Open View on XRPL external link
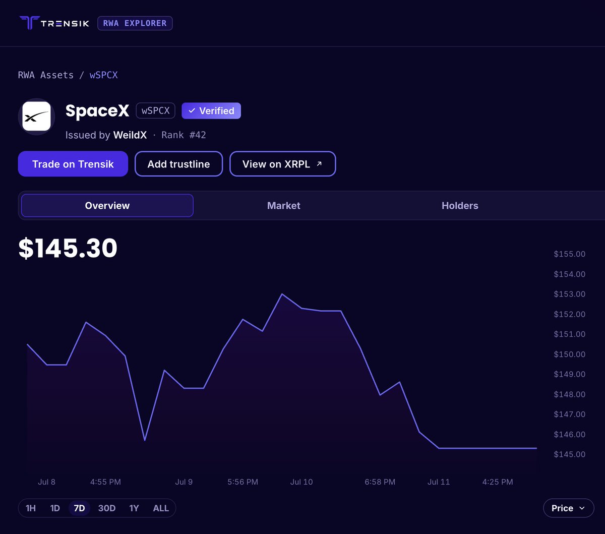The width and height of the screenshot is (605, 534). click(282, 164)
